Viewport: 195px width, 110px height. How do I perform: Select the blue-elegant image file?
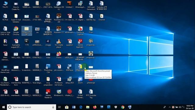coord(37,80)
